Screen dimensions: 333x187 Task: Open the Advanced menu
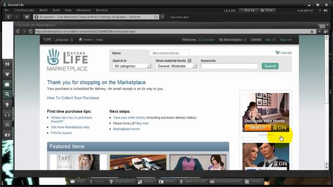point(83,10)
